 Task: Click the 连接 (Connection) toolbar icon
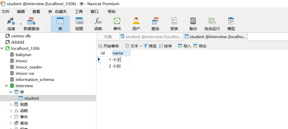(x=11, y=24)
